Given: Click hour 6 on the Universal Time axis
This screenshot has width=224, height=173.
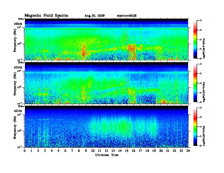Looking at the screenshot, I should click(65, 151).
